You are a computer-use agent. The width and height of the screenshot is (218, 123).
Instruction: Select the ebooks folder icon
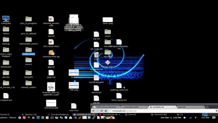pyautogui.click(x=6, y=73)
